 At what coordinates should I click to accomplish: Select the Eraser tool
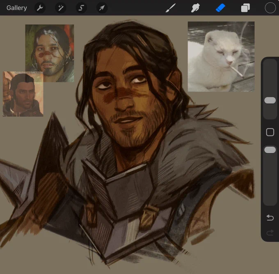click(220, 8)
